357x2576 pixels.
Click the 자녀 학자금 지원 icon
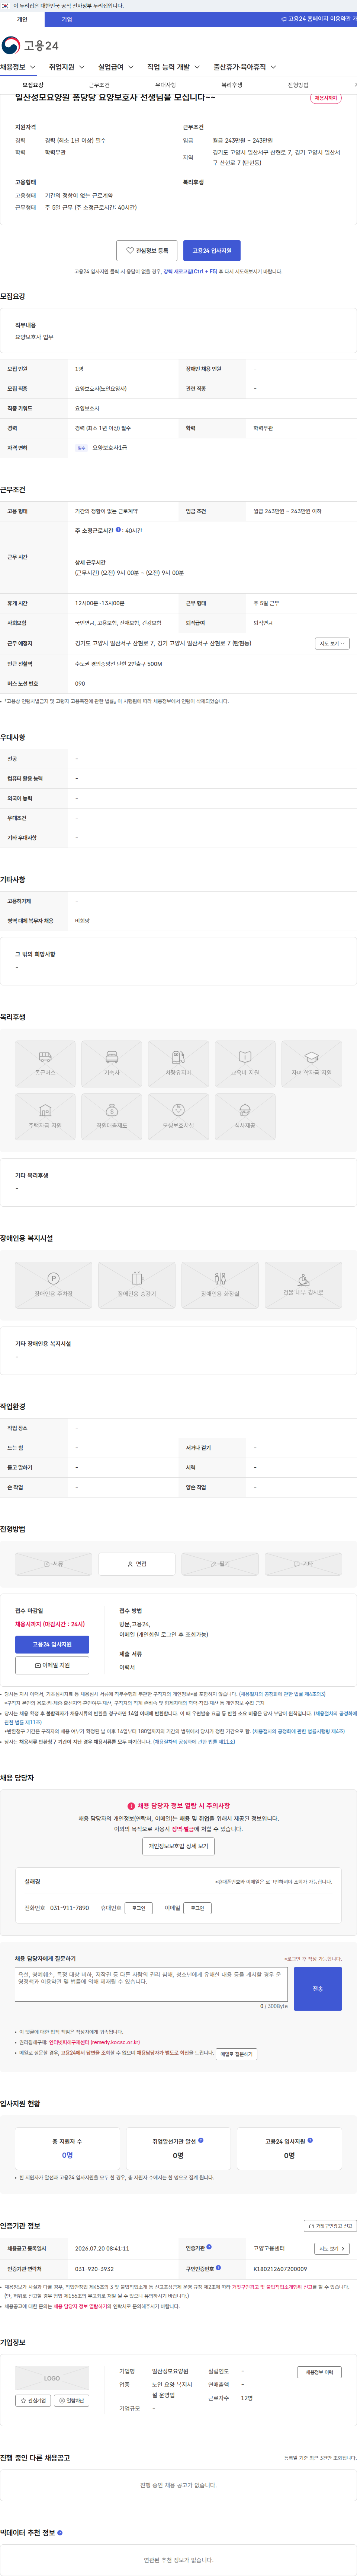[311, 1064]
